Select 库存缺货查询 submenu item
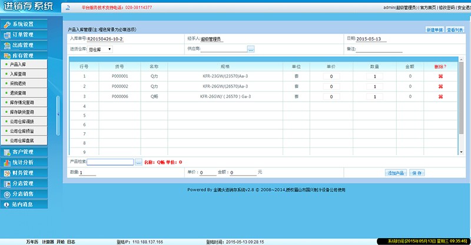The image size is (471, 245). (x=24, y=112)
